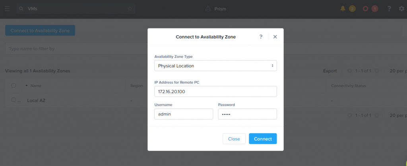This screenshot has width=407, height=166.
Task: Open the red tasks circle icon
Action: pyautogui.click(x=366, y=9)
